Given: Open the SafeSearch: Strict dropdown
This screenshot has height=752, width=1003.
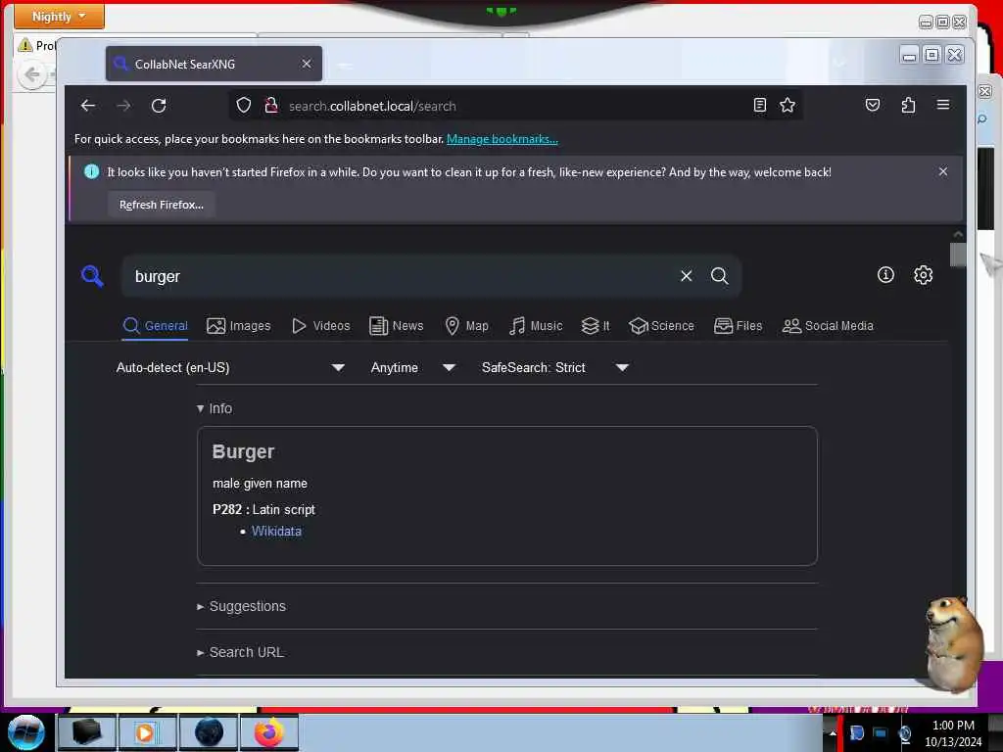Looking at the screenshot, I should (555, 368).
